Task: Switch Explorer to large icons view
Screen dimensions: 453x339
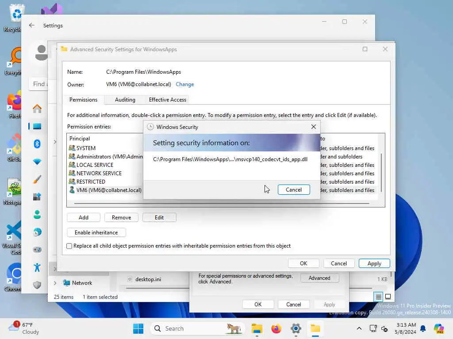Action: click(388, 297)
